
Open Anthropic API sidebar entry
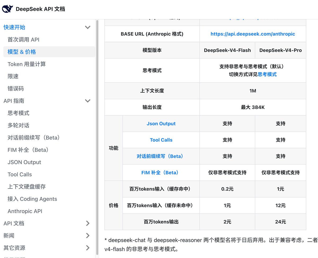coord(25,211)
